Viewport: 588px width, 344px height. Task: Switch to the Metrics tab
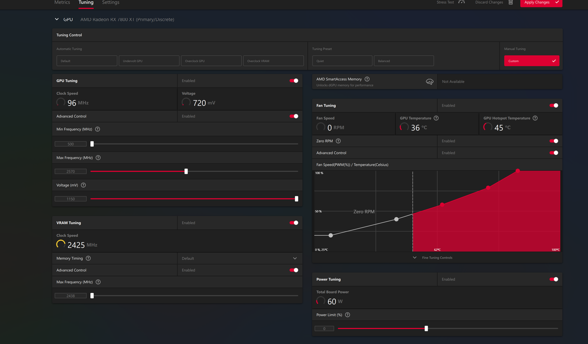(62, 2)
